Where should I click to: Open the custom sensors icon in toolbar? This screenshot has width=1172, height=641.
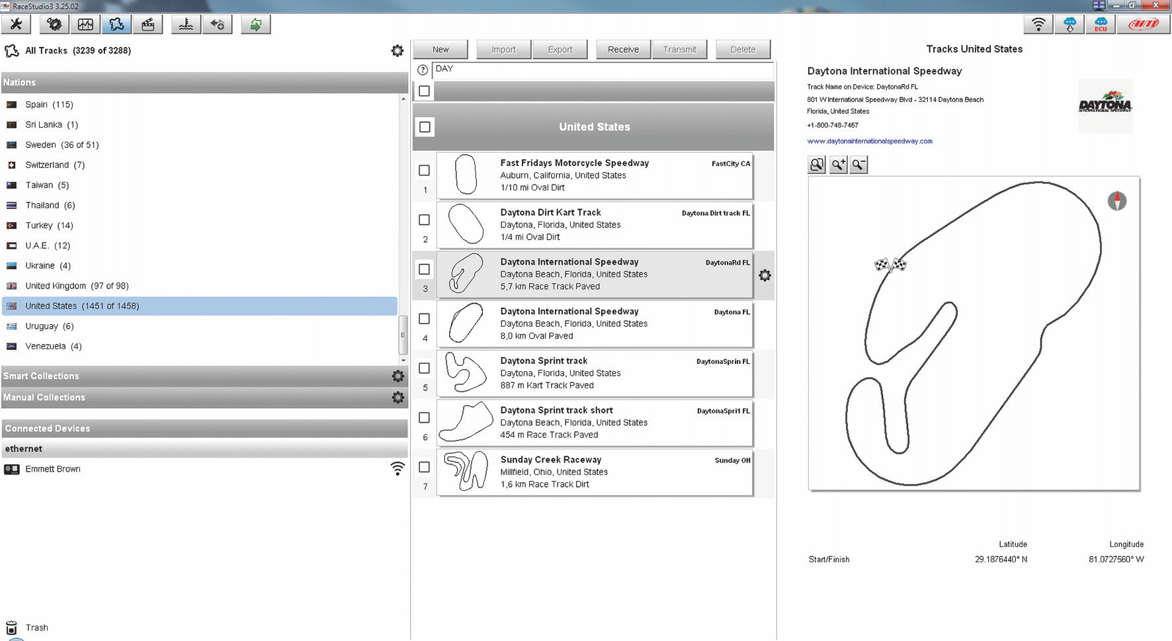click(186, 24)
